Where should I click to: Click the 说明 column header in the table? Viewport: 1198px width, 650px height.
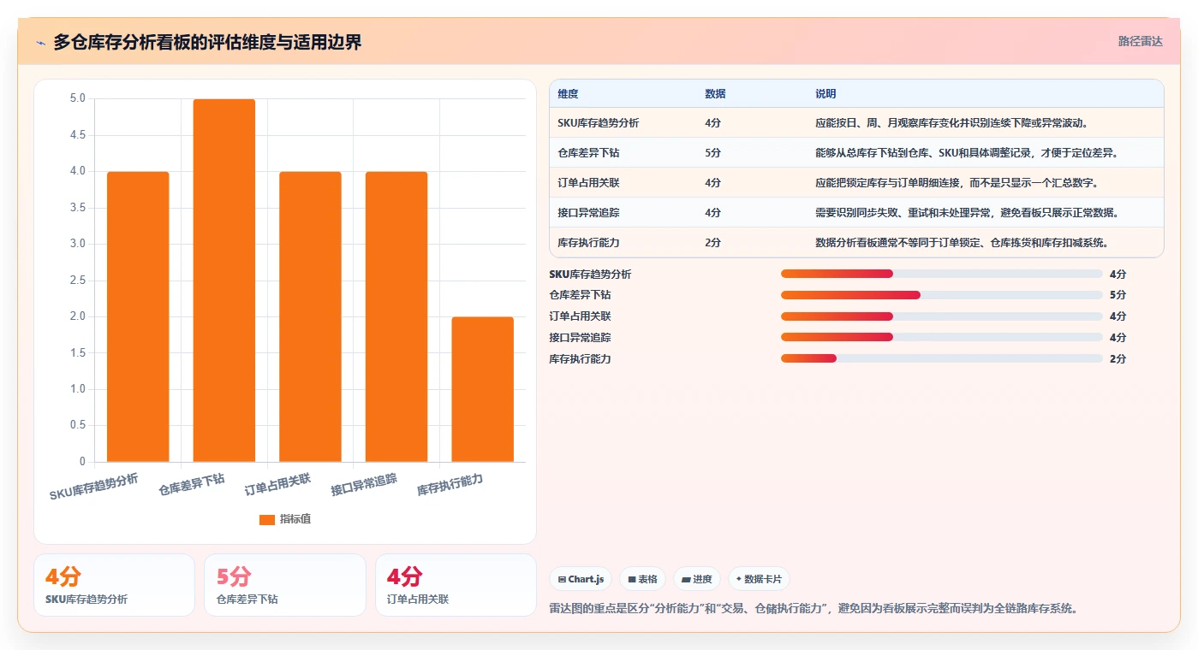(x=825, y=94)
